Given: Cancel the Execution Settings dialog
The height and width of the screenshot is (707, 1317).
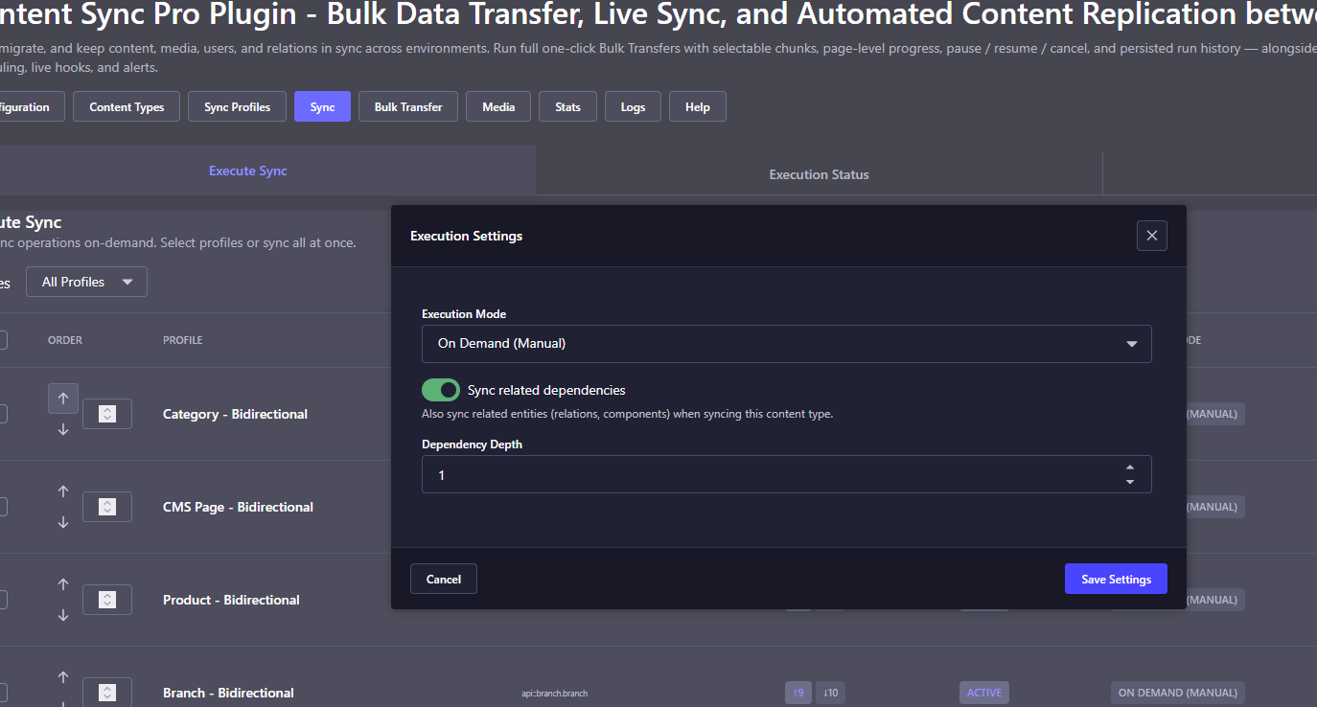Looking at the screenshot, I should (444, 579).
